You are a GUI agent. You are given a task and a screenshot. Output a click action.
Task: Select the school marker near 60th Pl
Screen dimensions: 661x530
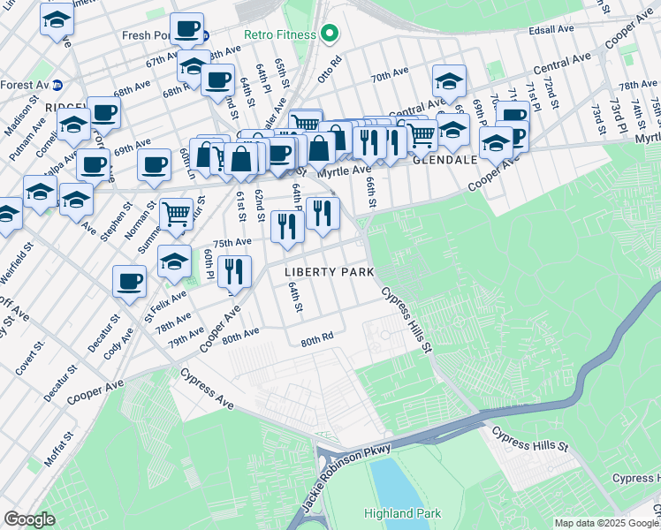174,261
